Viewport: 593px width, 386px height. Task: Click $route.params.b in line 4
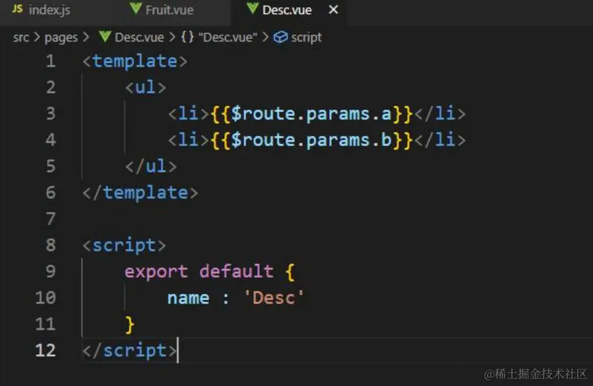pos(311,140)
